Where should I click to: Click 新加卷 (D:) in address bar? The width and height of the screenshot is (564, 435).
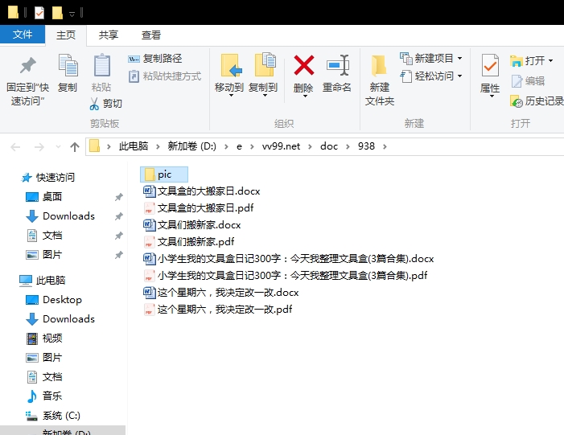coord(191,146)
